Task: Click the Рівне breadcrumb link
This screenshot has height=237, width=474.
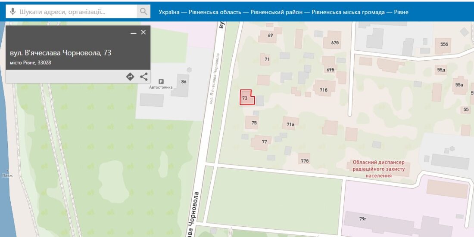Action: tap(401, 12)
